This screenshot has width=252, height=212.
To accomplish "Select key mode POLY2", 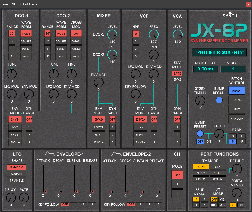I will [218, 167].
